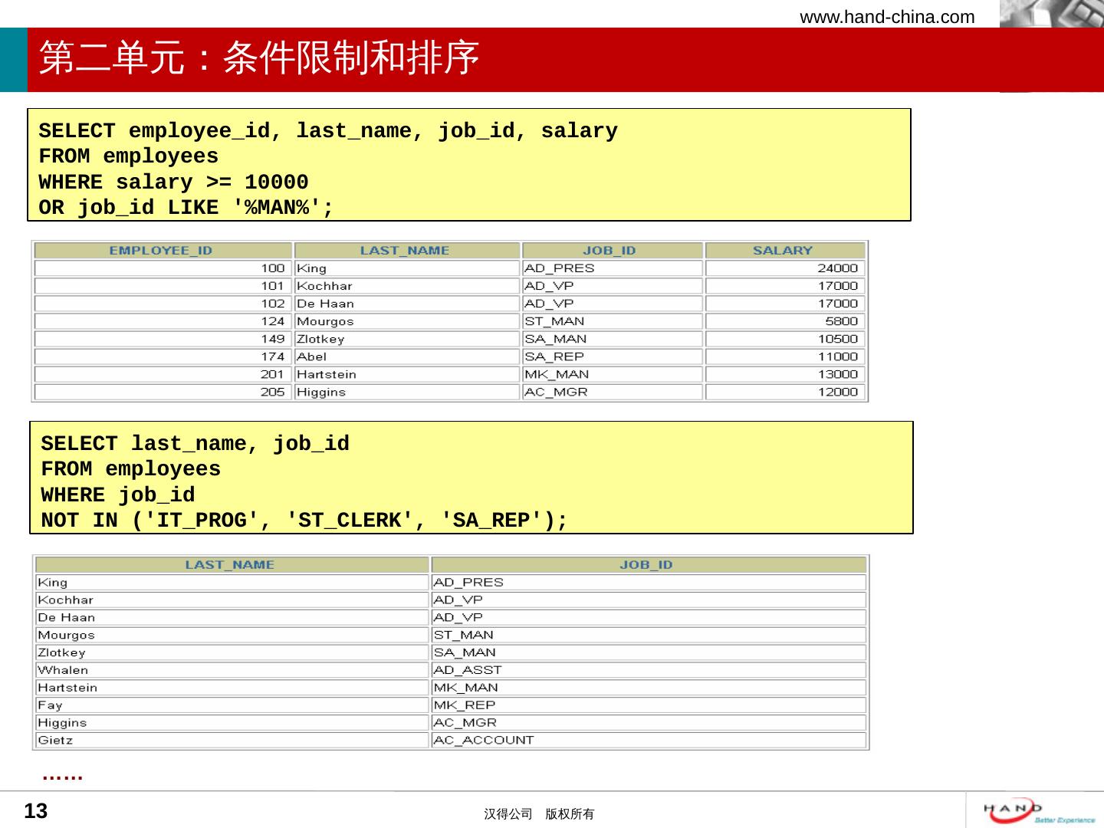
Task: Select employee ID cell 100
Action: (162, 268)
